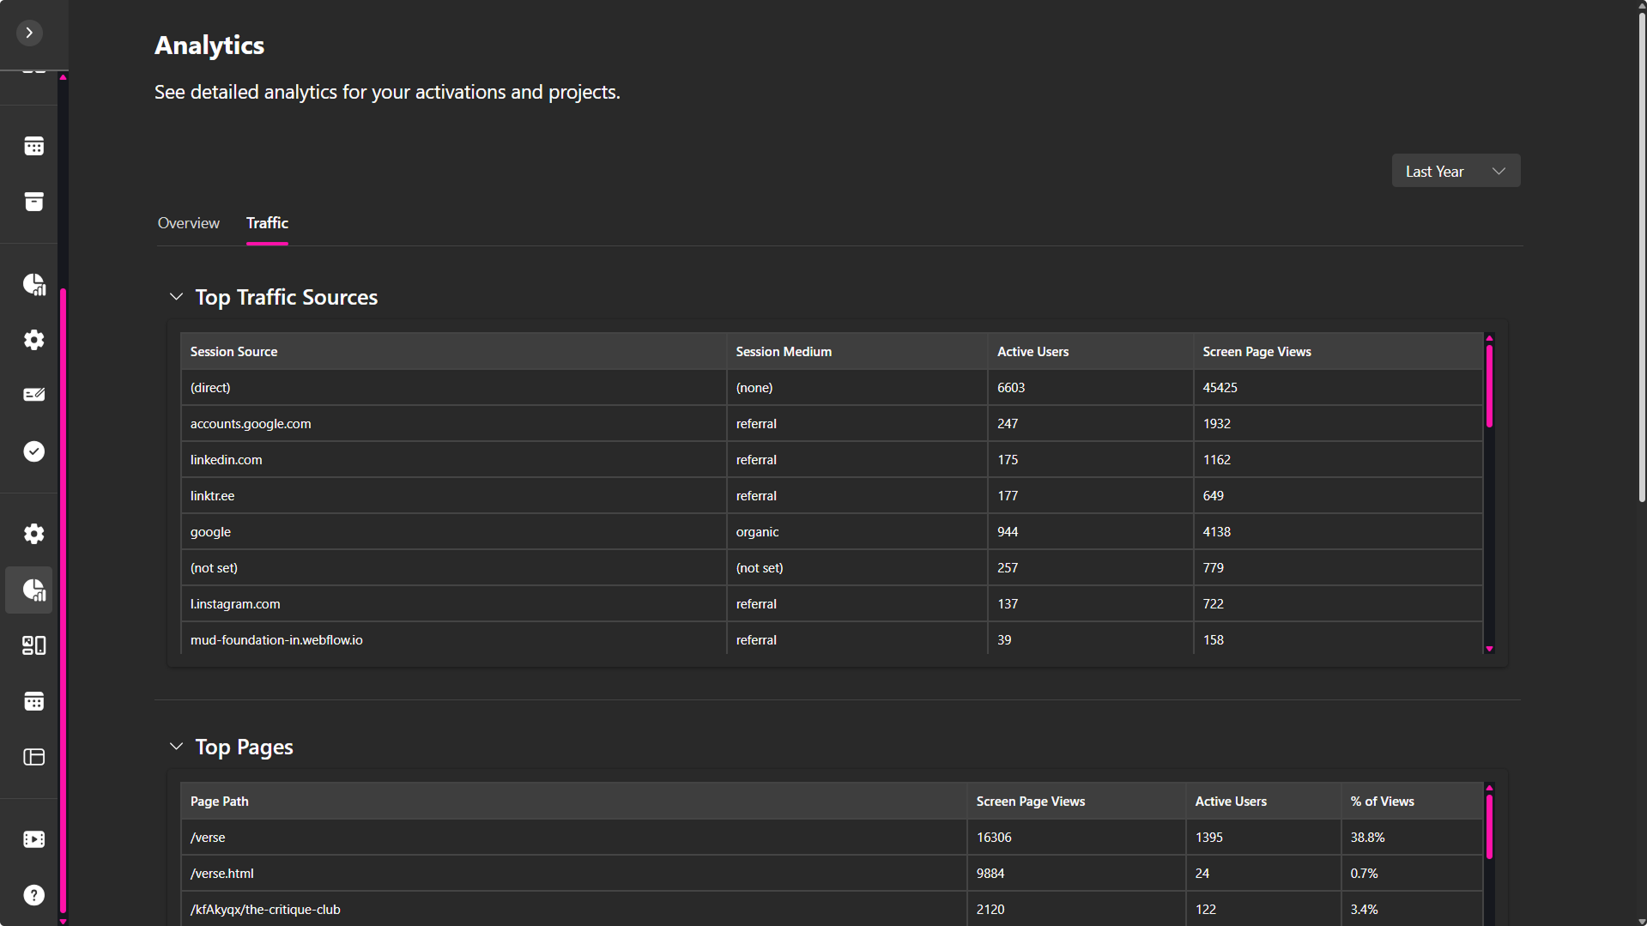The height and width of the screenshot is (926, 1647).
Task: Click the highlighted analytics chart sidebar icon
Action: [33, 590]
